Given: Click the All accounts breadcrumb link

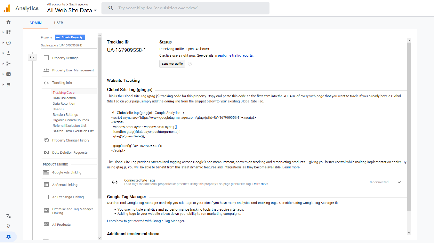Looking at the screenshot, I should coord(56,4).
